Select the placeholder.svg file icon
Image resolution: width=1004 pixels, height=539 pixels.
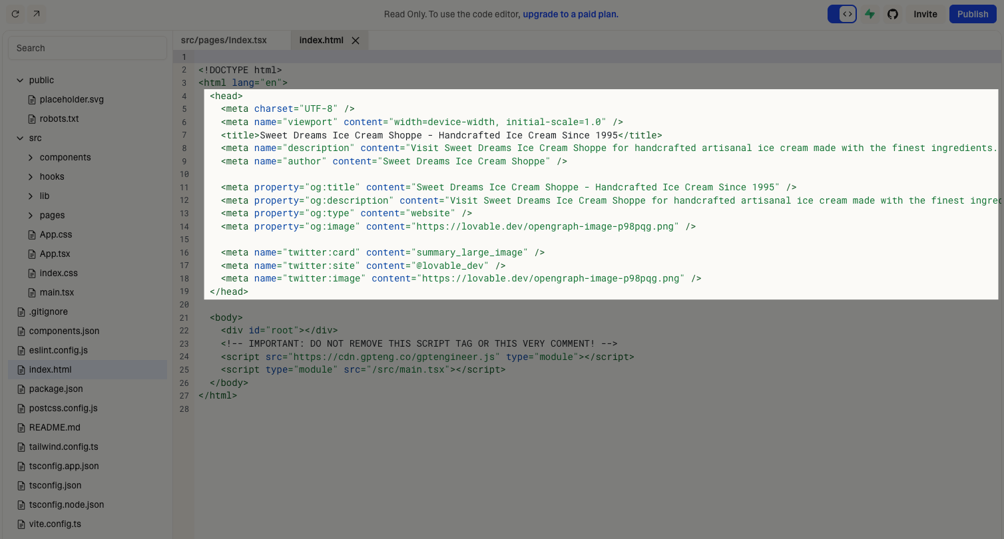[x=32, y=99]
